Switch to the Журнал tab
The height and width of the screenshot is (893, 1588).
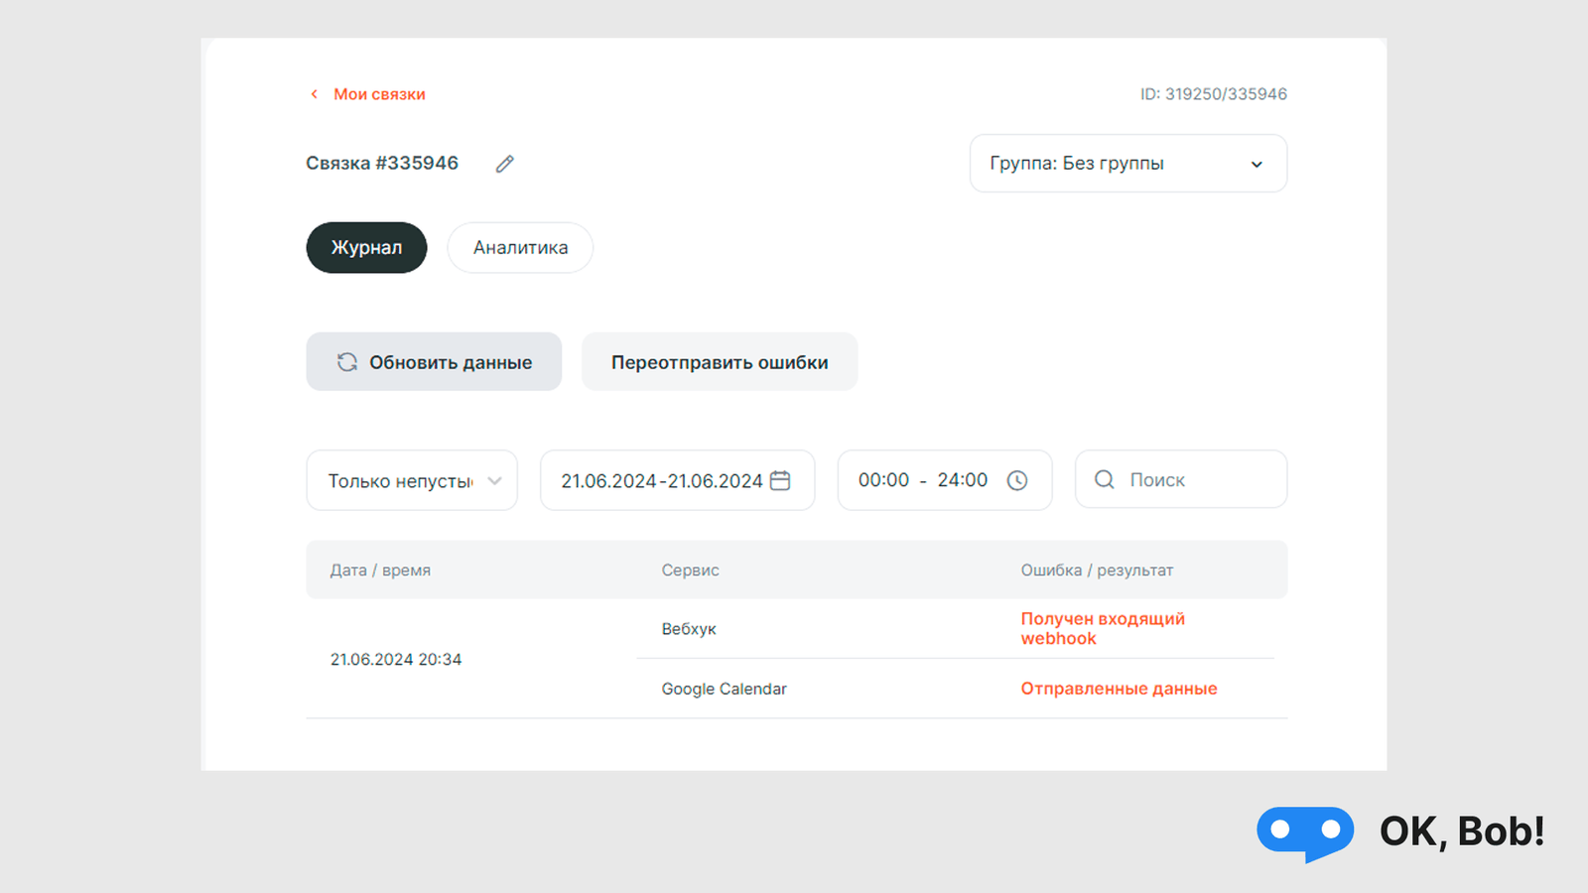(366, 248)
